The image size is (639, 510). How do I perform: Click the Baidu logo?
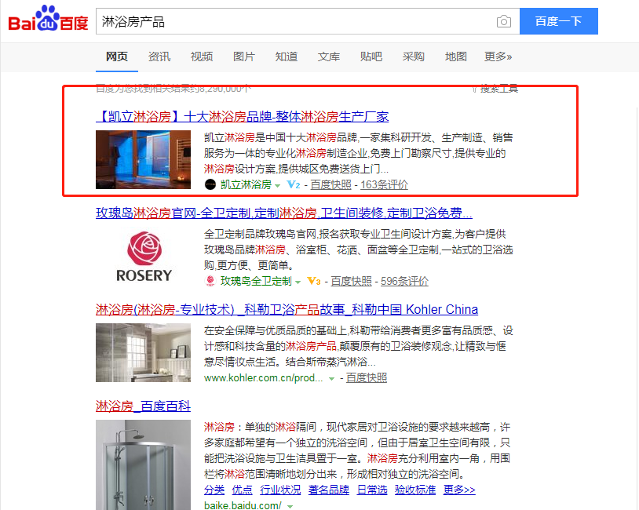tap(48, 19)
